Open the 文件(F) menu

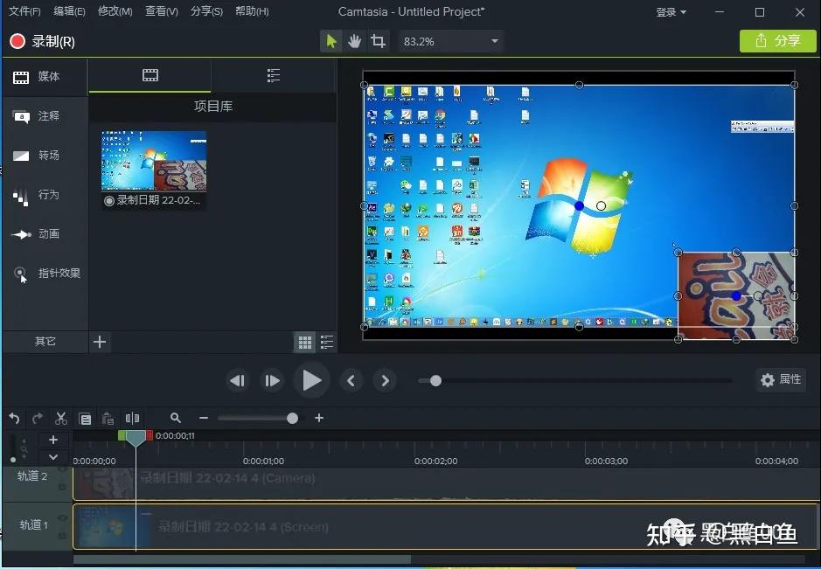pyautogui.click(x=24, y=11)
